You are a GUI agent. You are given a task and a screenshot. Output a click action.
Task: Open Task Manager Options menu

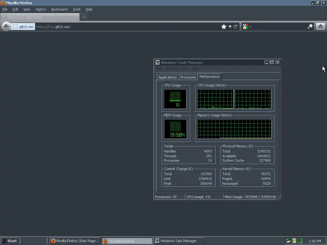click(171, 69)
